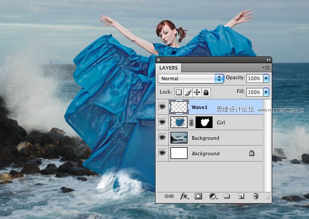
Task: Select the italic Background layer name
Action: [206, 153]
